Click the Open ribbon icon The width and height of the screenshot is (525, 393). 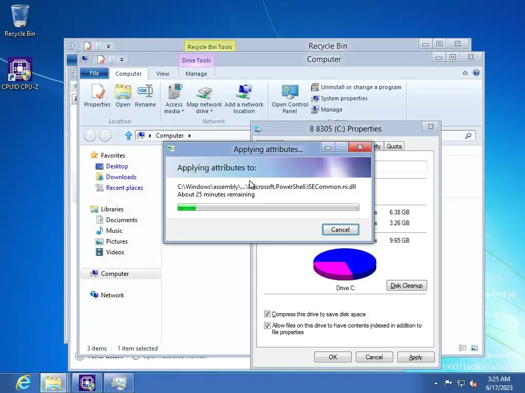123,96
